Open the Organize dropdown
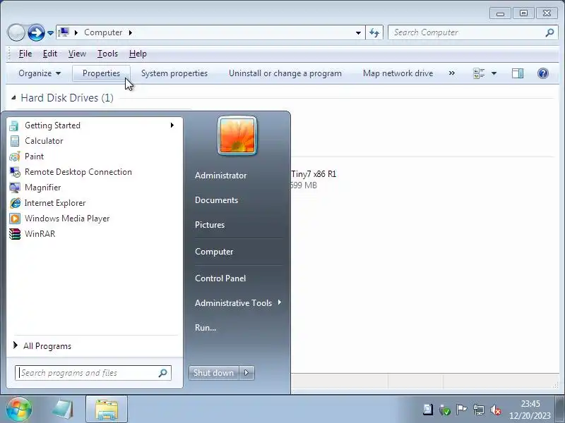Screen dimensions: 565x423 coord(40,73)
